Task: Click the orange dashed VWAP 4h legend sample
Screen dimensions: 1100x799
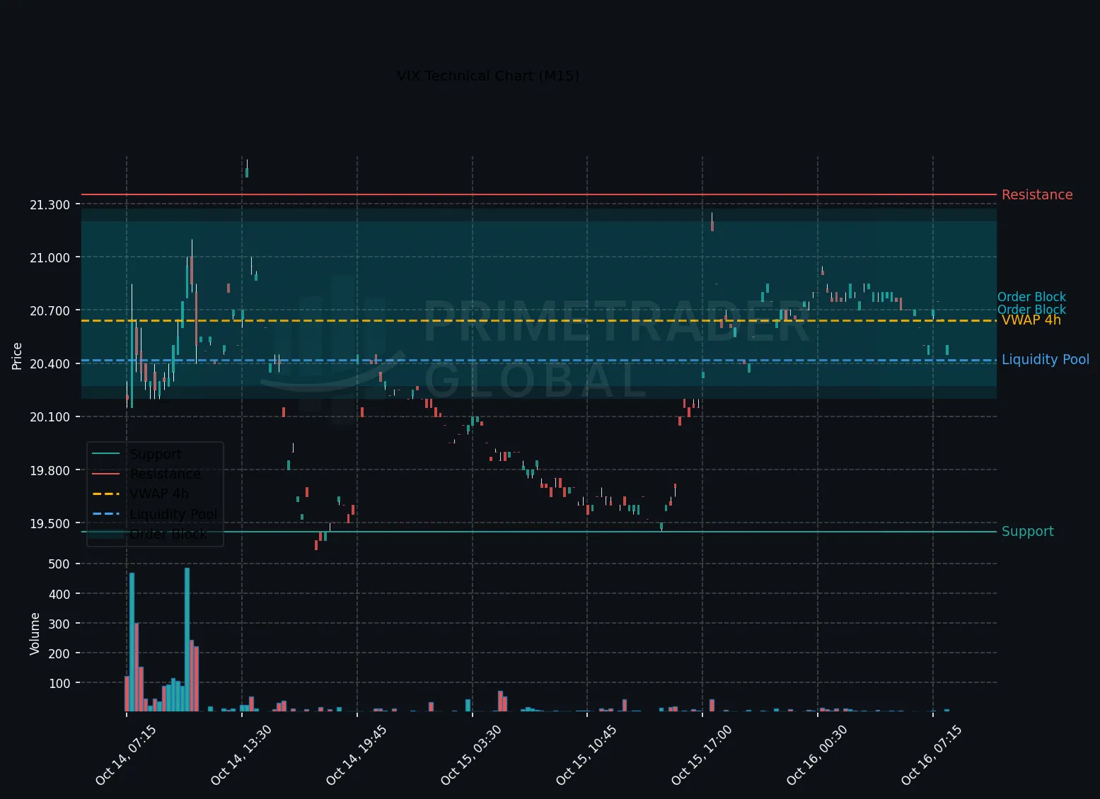Action: (106, 494)
